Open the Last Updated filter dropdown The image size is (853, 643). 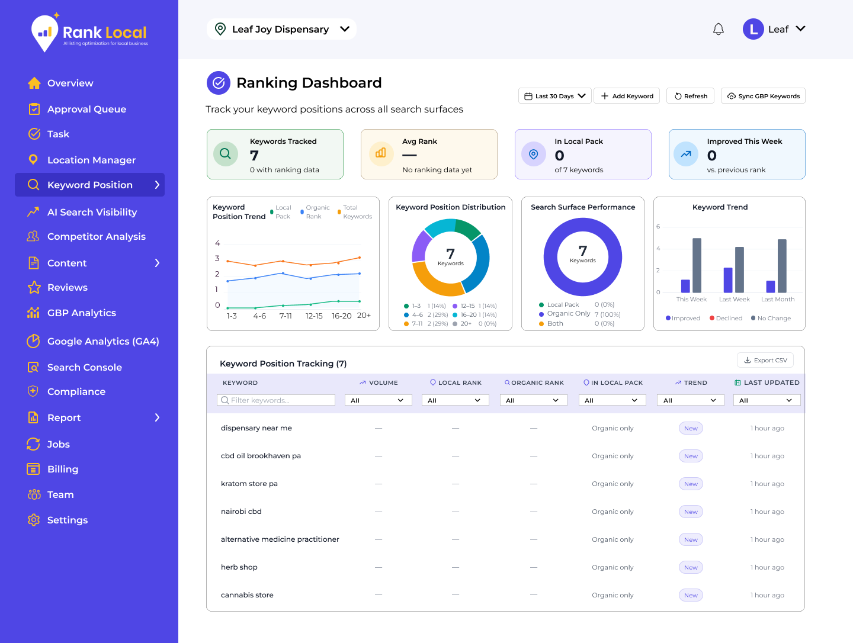point(767,400)
